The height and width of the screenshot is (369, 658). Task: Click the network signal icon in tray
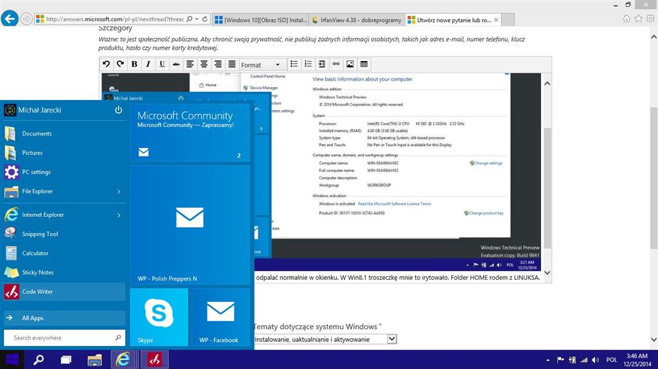(583, 360)
